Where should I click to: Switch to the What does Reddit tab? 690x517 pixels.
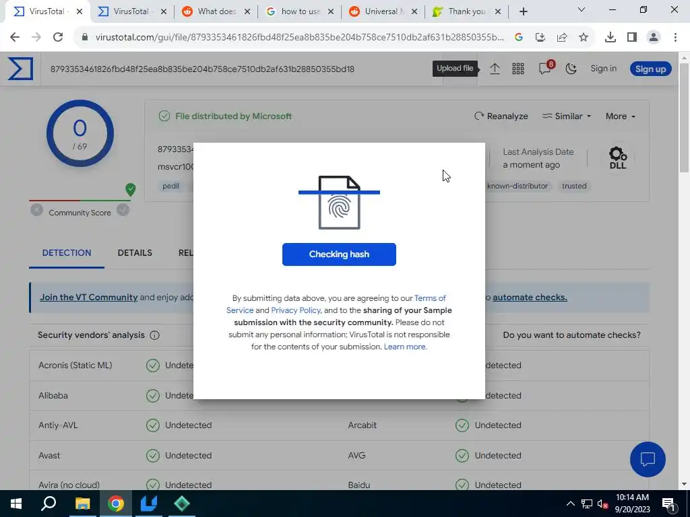(216, 11)
